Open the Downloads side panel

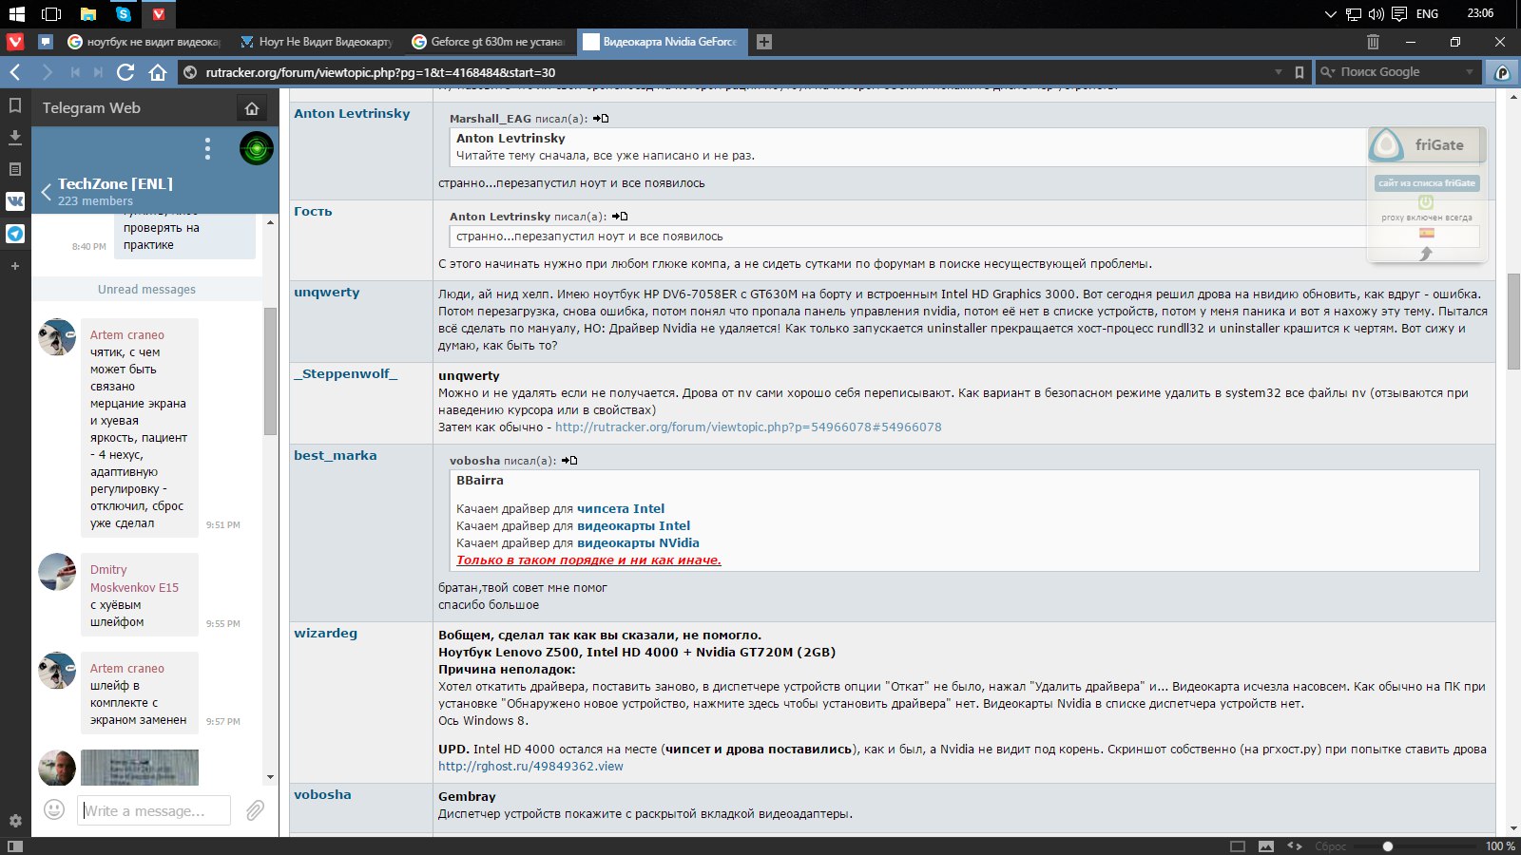pos(15,137)
